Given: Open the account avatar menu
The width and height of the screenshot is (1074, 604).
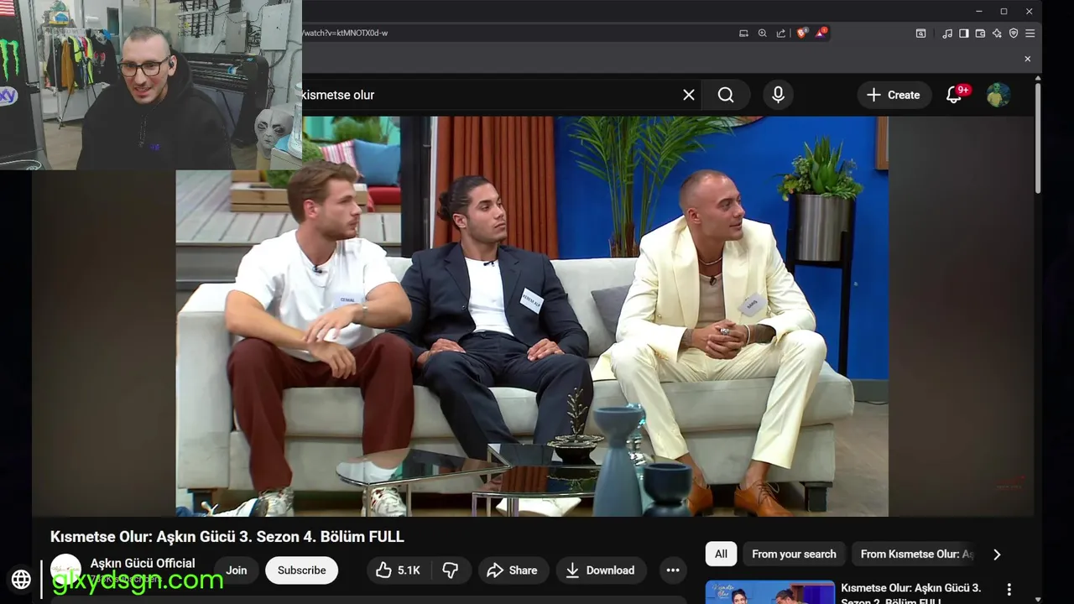Looking at the screenshot, I should 998,95.
